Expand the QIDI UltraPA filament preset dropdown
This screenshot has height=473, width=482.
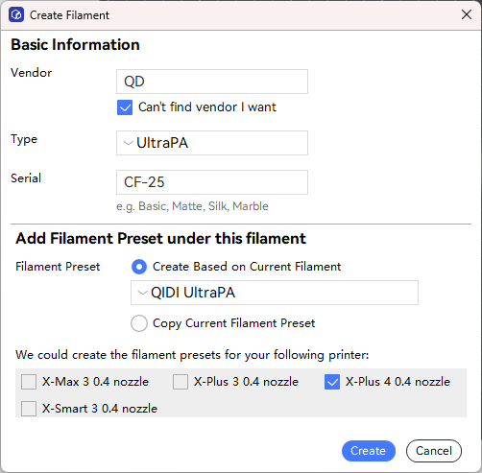[275, 293]
